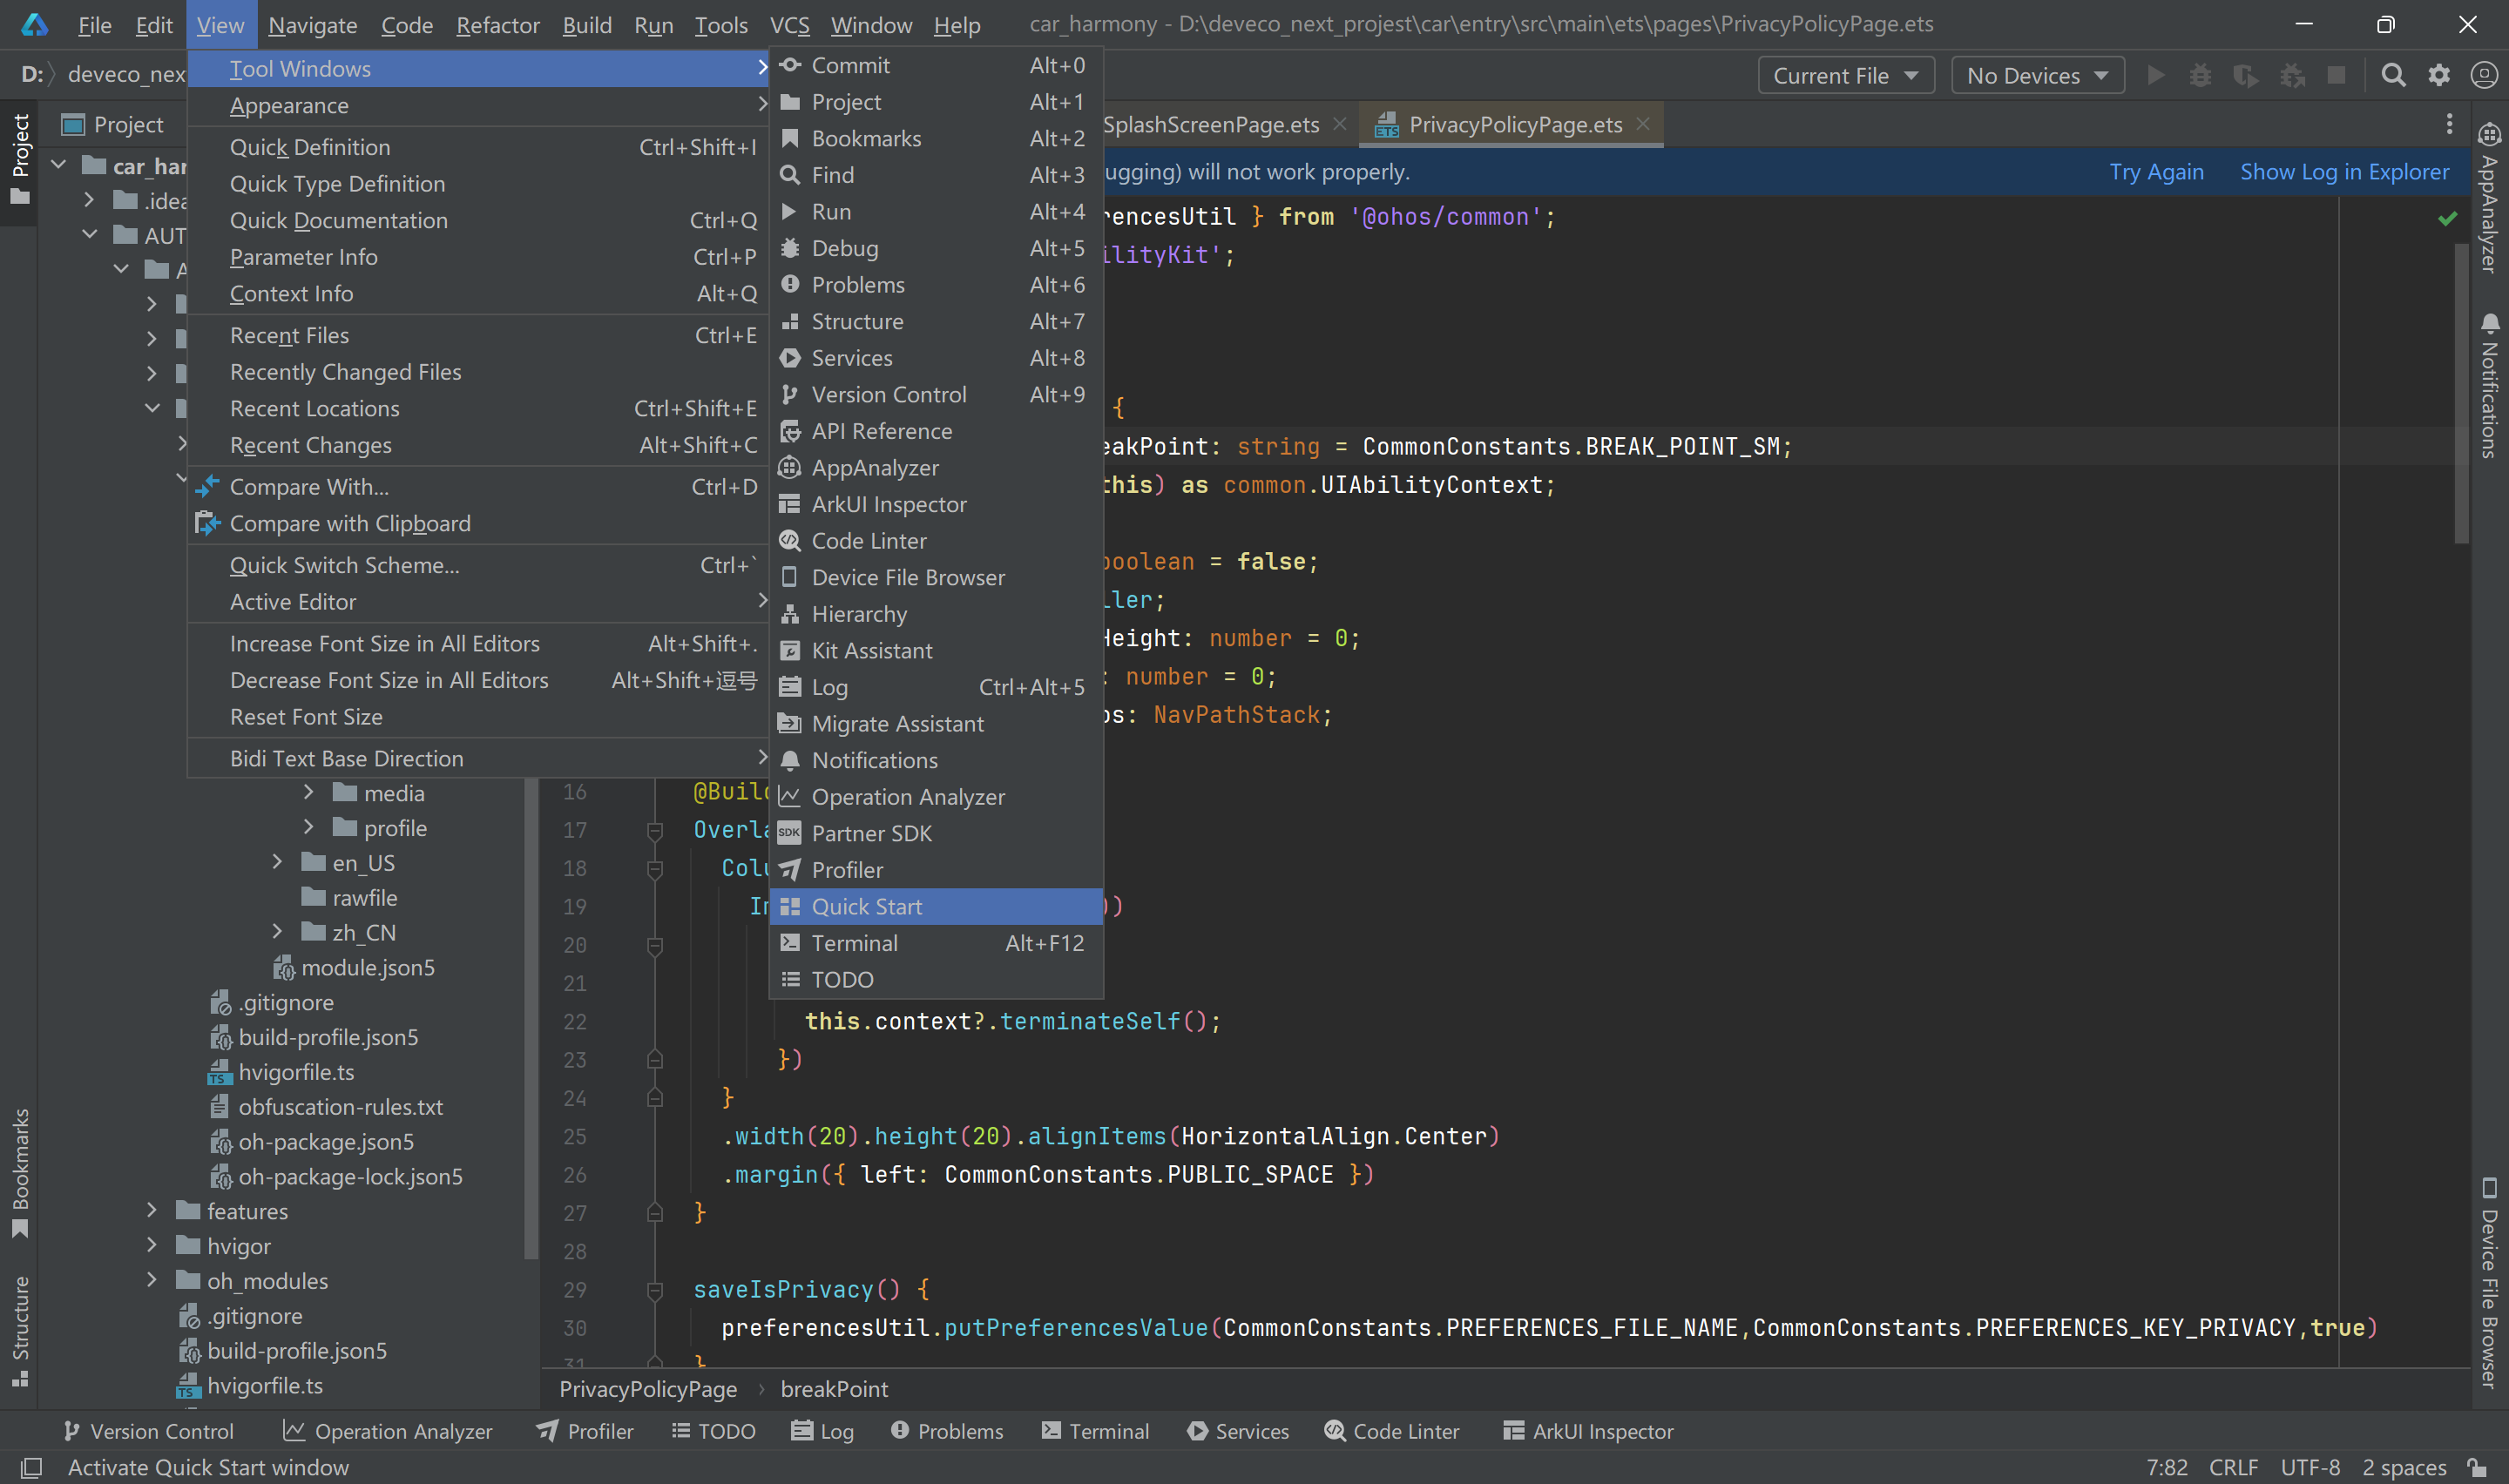This screenshot has height=1484, width=2509.
Task: Click the project tree vertical scrollbar
Action: (x=531, y=1020)
